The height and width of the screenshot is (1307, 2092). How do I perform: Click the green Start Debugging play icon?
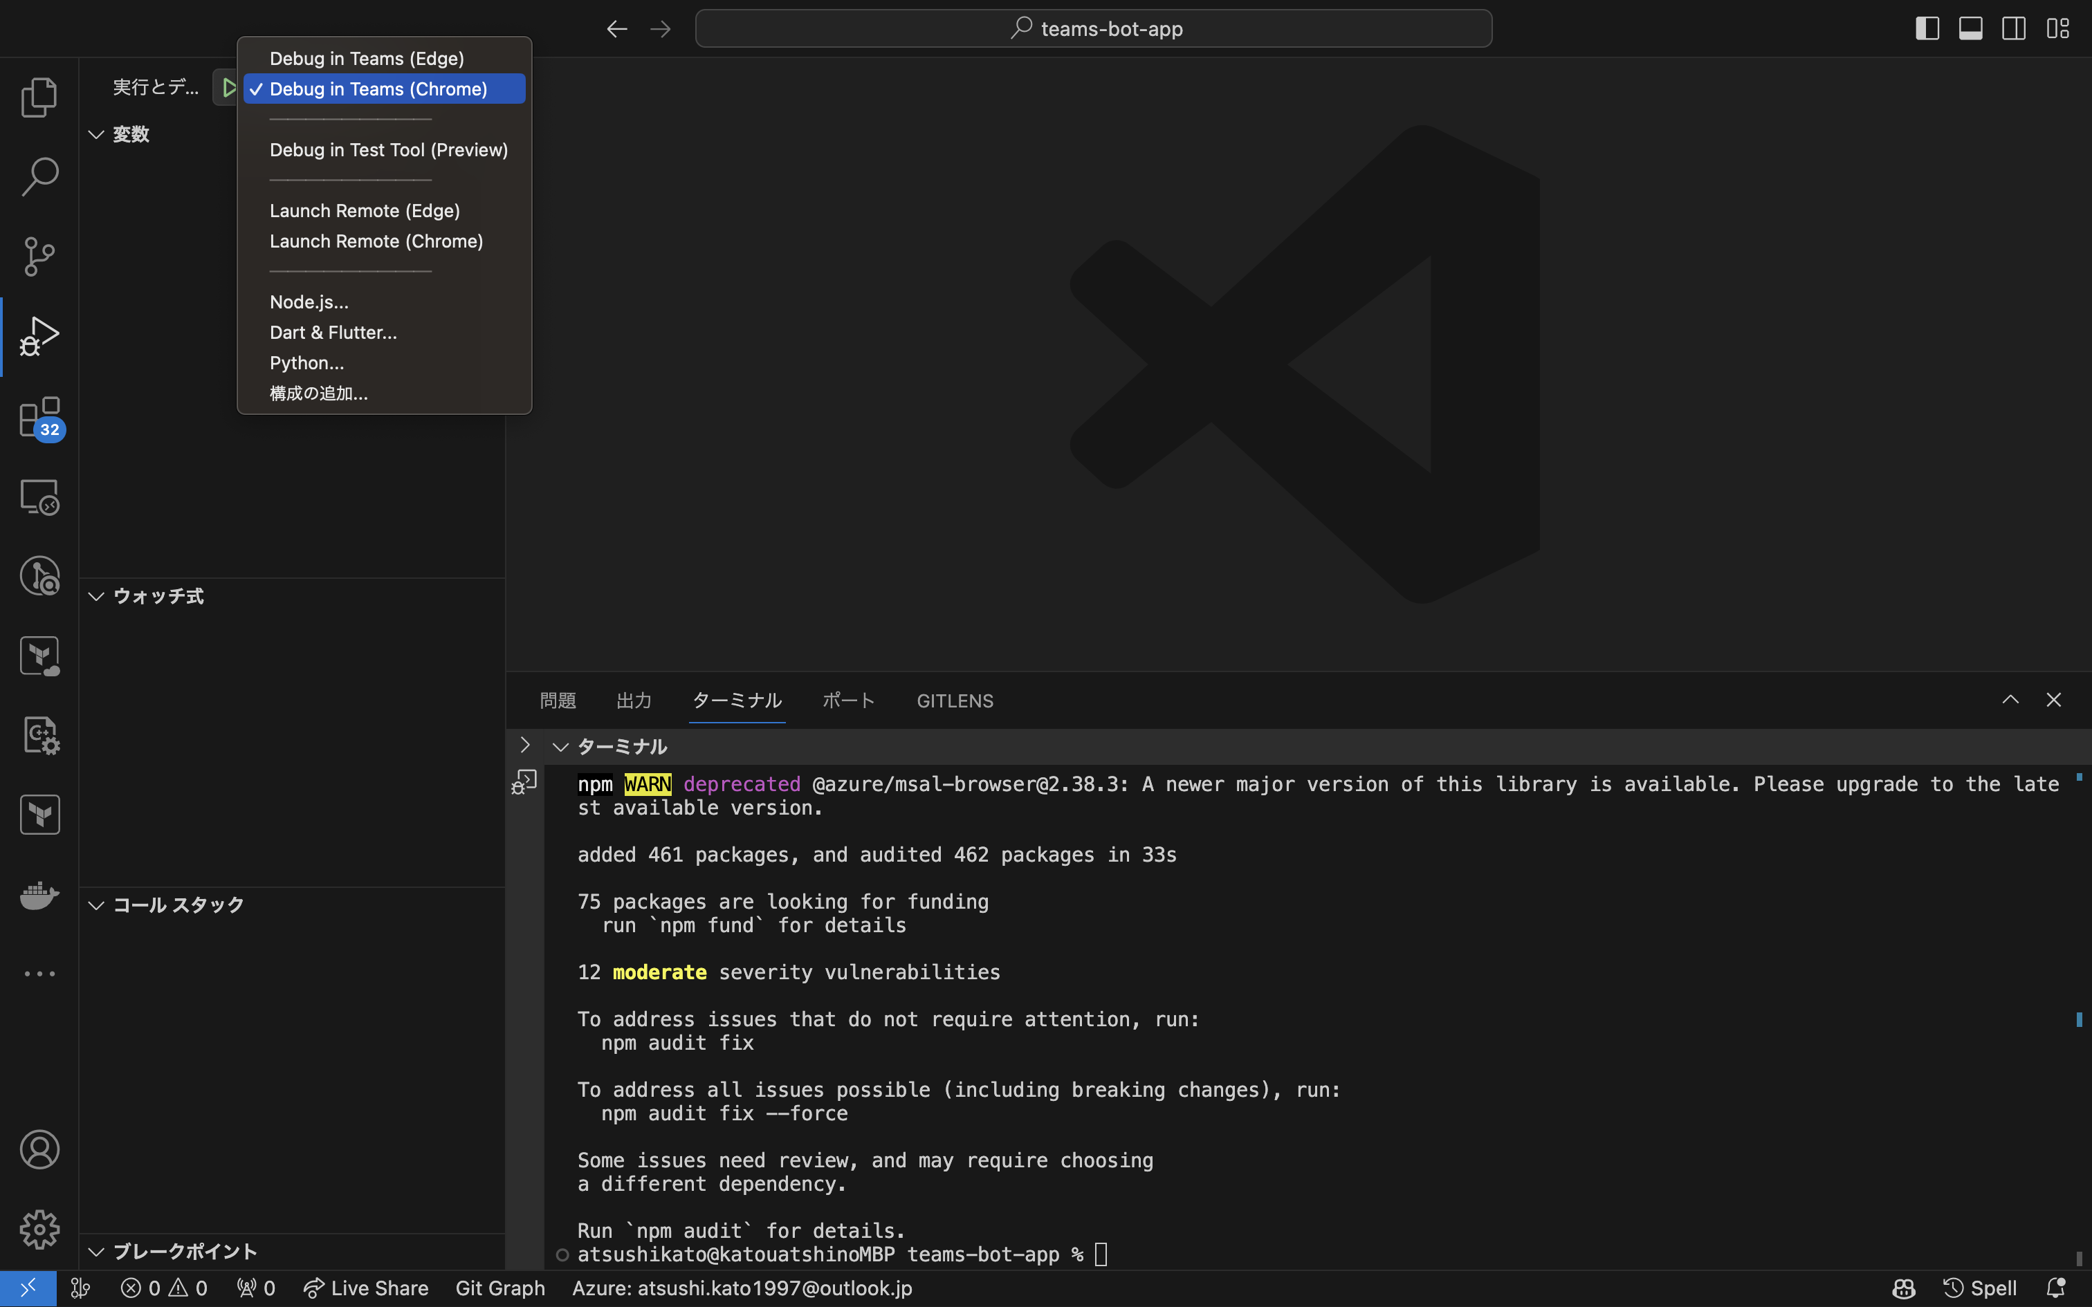click(228, 87)
